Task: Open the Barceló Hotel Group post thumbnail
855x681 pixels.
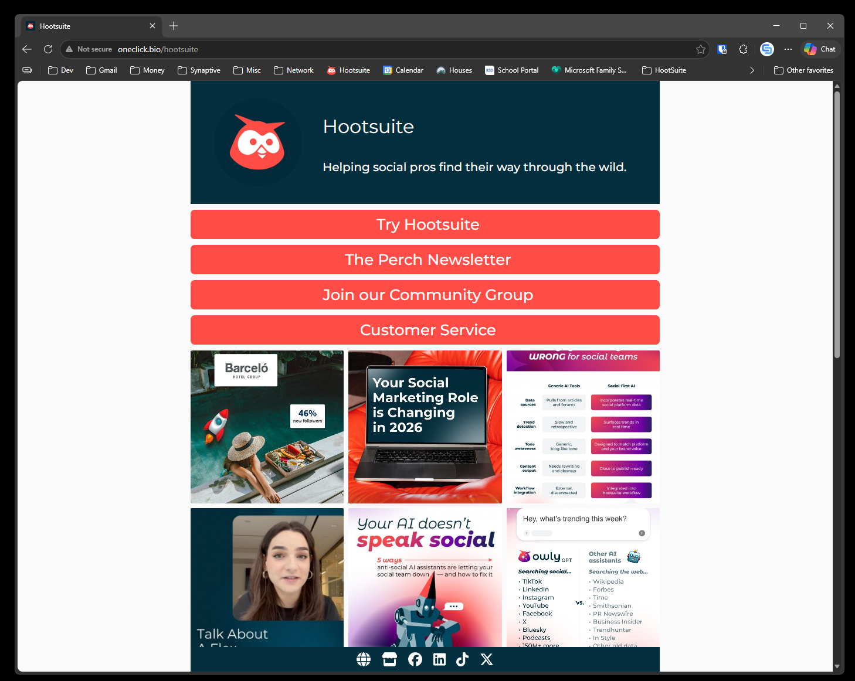Action: (267, 427)
